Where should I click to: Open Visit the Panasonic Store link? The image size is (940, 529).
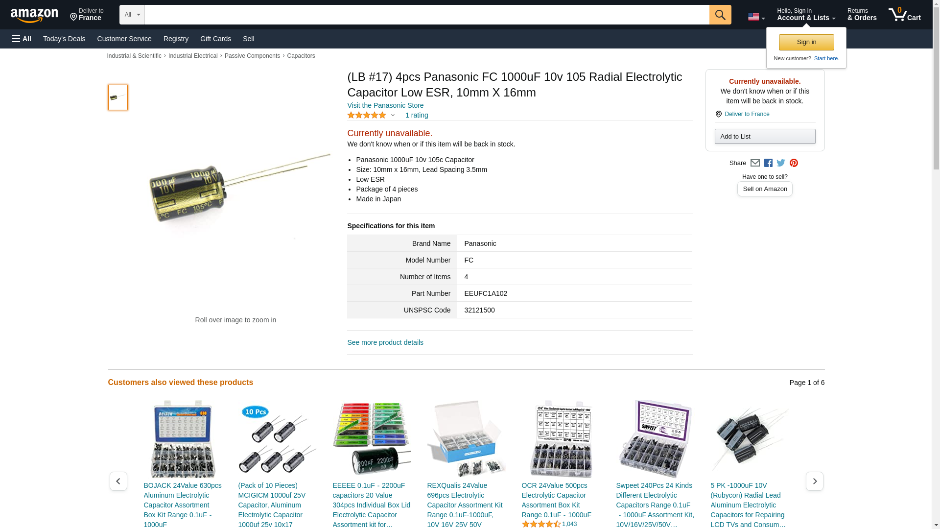pyautogui.click(x=385, y=105)
